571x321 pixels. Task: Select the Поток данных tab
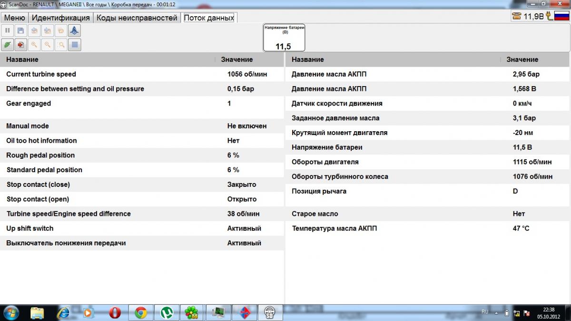pos(209,18)
